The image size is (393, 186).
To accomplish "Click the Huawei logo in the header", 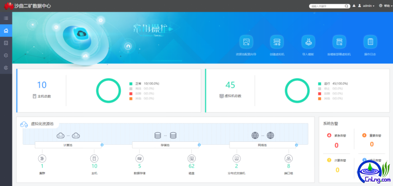I will 9,6.
